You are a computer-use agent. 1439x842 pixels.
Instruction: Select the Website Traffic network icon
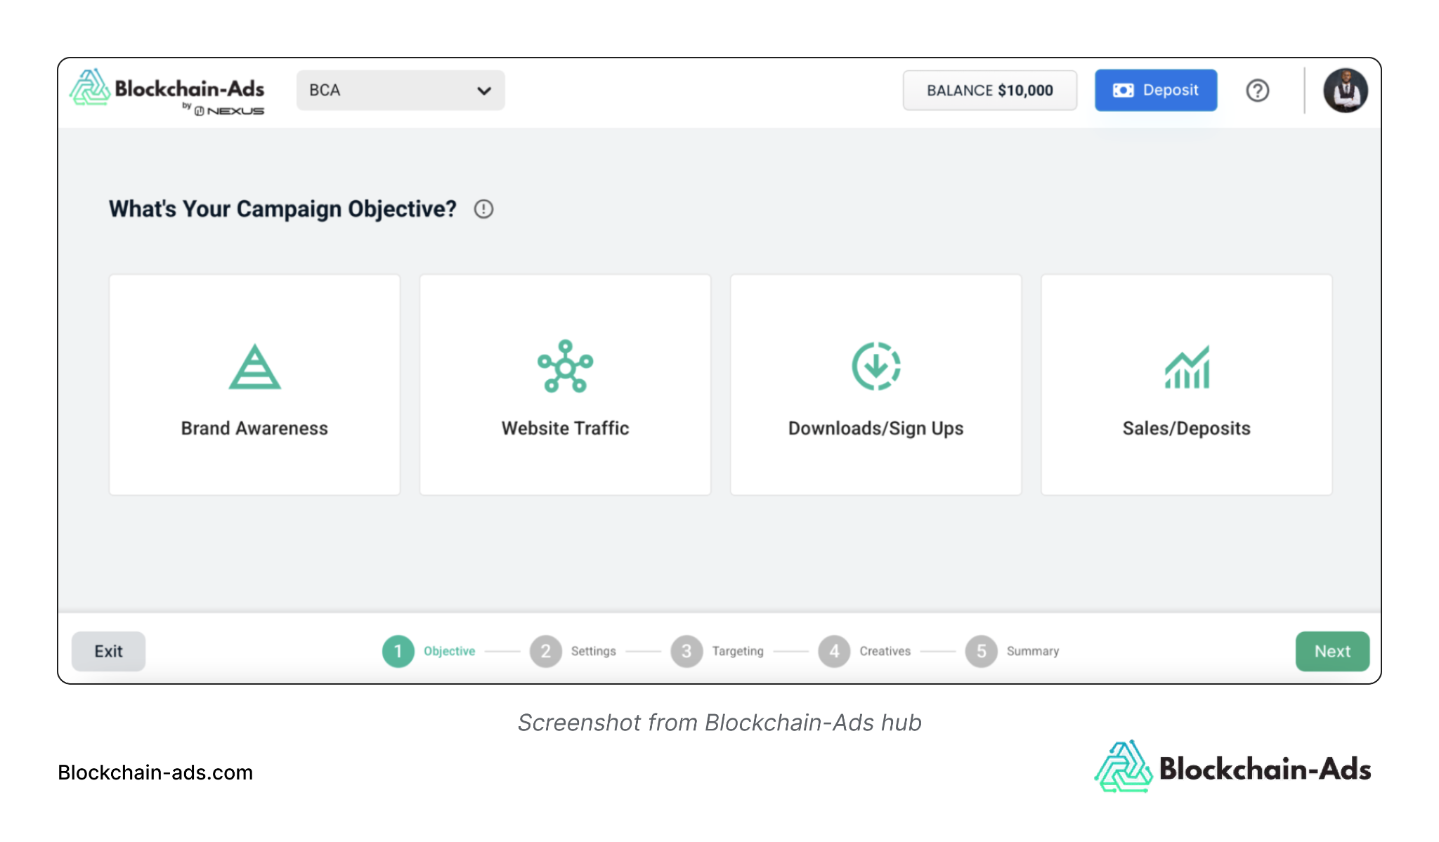click(565, 366)
